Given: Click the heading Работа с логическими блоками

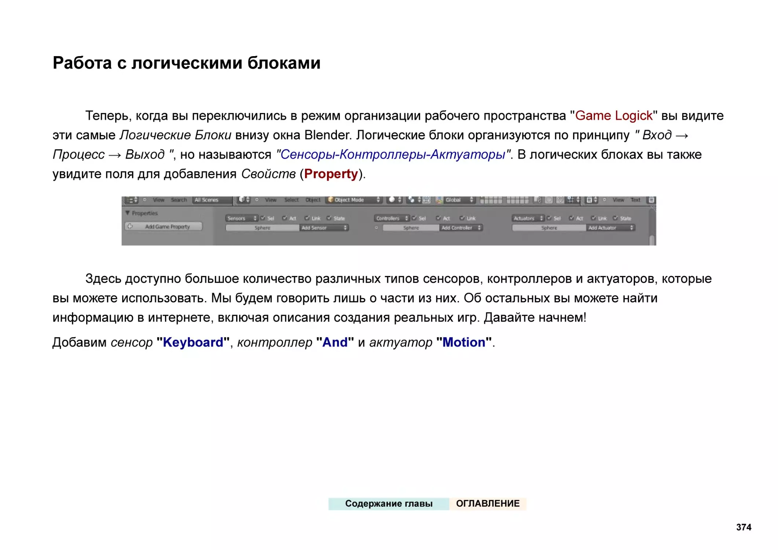Looking at the screenshot, I should [x=187, y=63].
